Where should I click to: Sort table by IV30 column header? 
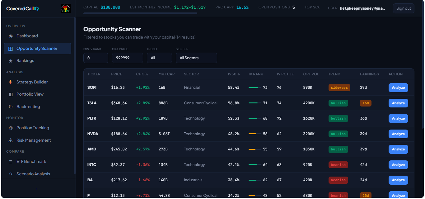tap(233, 74)
